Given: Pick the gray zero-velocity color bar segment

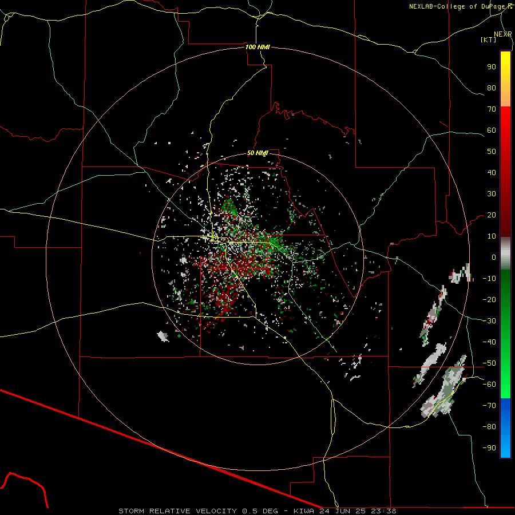Looking at the screenshot, I should 505,253.
